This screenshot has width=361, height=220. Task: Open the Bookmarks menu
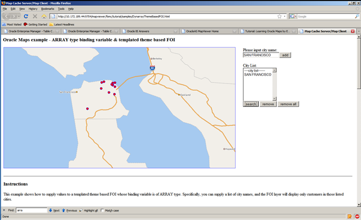(47, 9)
